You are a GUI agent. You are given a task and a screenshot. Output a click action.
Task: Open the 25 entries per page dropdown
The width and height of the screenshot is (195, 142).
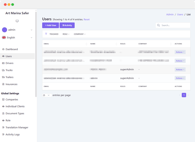point(47,95)
